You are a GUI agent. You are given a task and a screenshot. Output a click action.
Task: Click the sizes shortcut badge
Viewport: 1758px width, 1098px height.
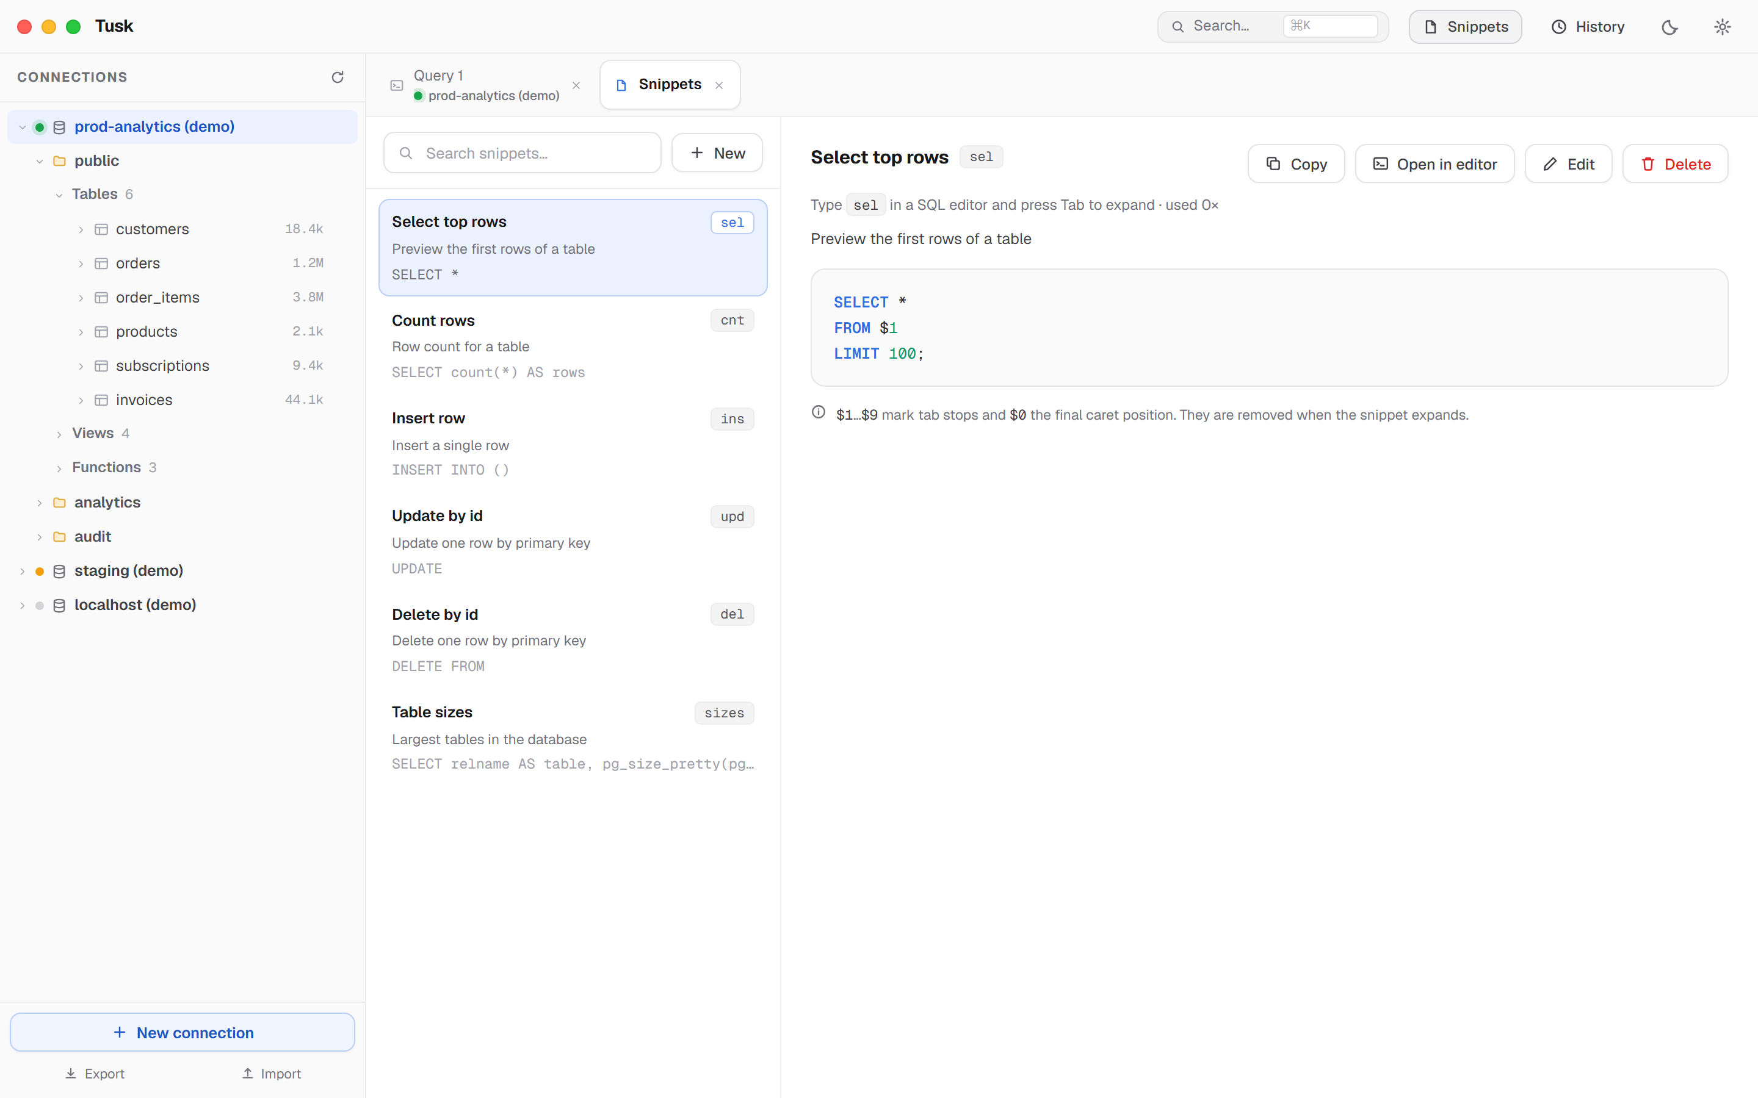pyautogui.click(x=725, y=713)
